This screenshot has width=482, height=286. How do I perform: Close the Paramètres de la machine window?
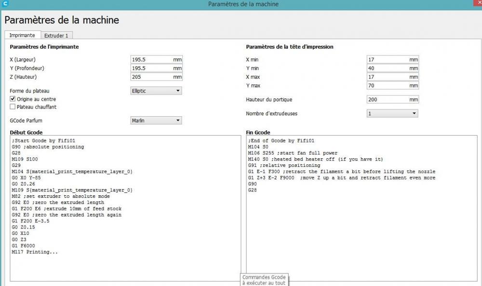[477, 3]
